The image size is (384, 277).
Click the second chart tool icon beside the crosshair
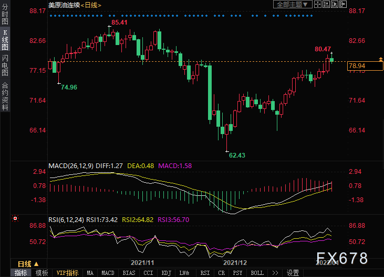tap(326, 4)
